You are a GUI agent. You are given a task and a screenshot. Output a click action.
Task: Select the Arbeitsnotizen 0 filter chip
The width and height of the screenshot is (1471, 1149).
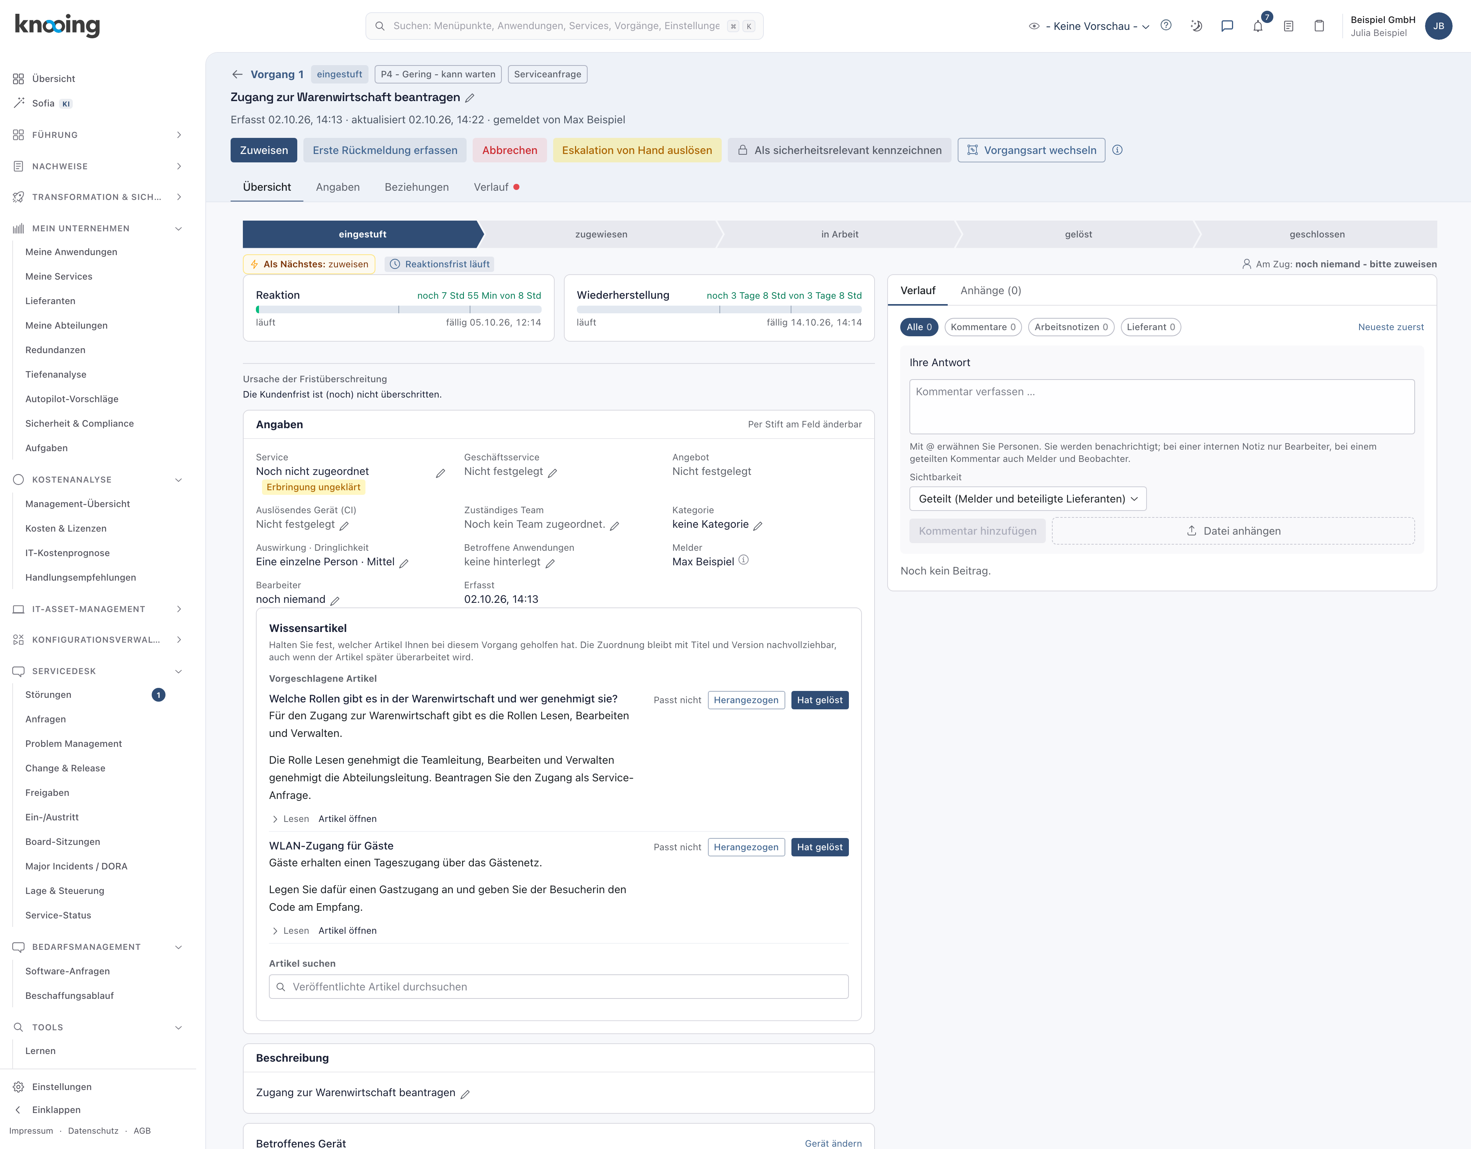[x=1071, y=327]
